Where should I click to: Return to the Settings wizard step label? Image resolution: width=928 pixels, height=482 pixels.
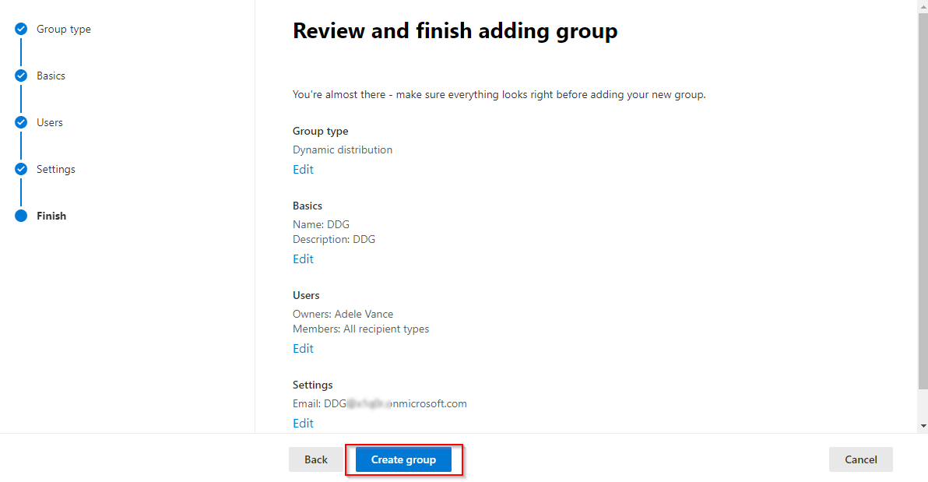pyautogui.click(x=56, y=170)
